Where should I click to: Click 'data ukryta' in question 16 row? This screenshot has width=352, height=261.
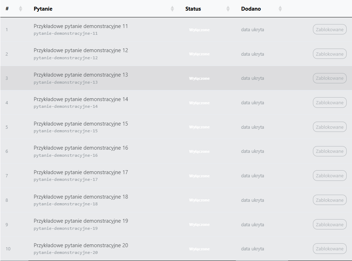[253, 151]
